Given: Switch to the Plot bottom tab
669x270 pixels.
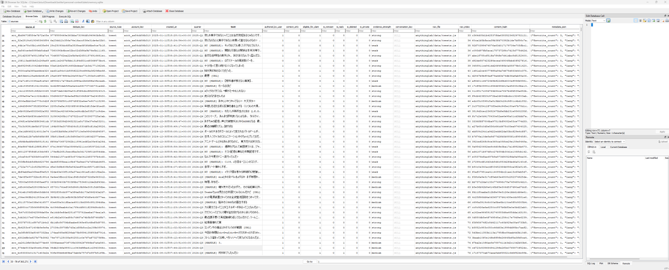Looking at the screenshot, I should coord(601,264).
